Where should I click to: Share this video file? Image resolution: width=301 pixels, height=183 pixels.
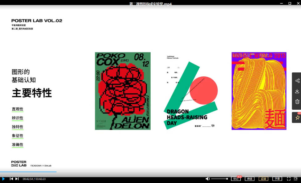(x=297, y=81)
